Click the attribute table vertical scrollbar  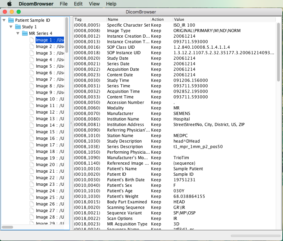[x=279, y=52]
